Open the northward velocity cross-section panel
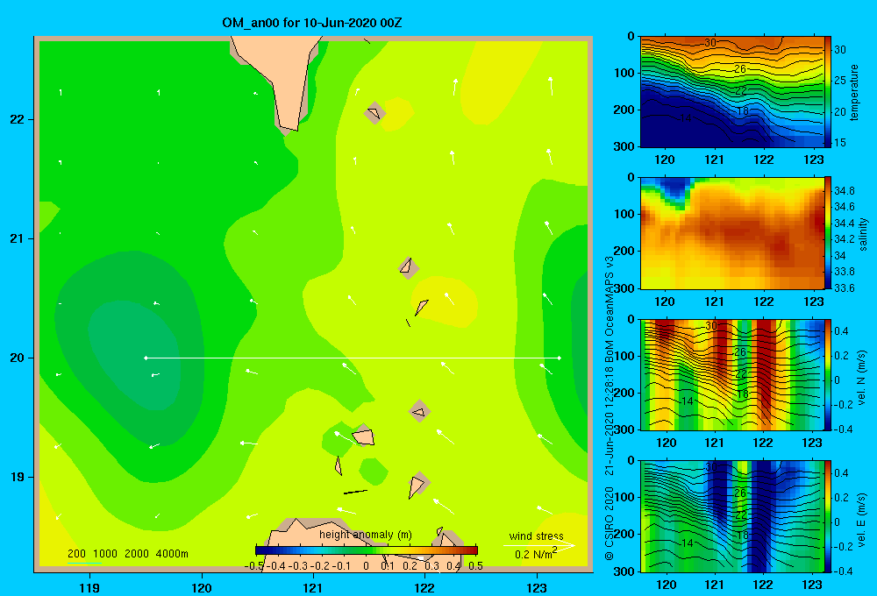Viewport: 877px width, 596px height. pos(731,374)
